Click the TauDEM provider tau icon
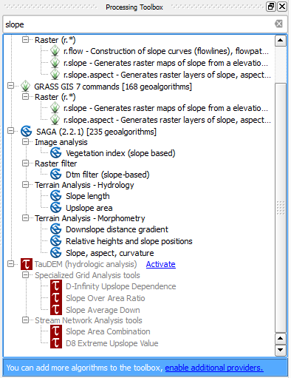This screenshot has height=378, width=291. [27, 264]
